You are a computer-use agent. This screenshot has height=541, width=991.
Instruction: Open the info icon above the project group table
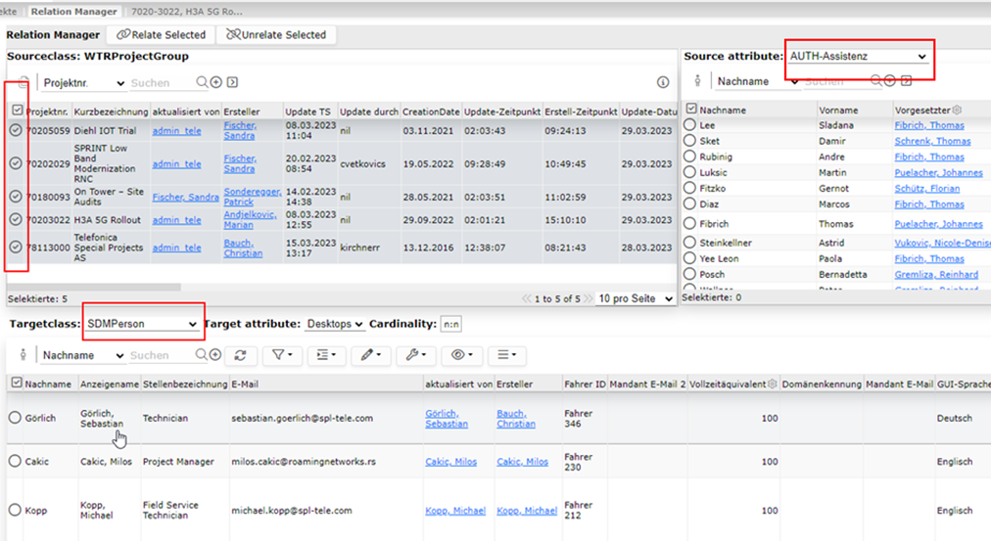(662, 82)
